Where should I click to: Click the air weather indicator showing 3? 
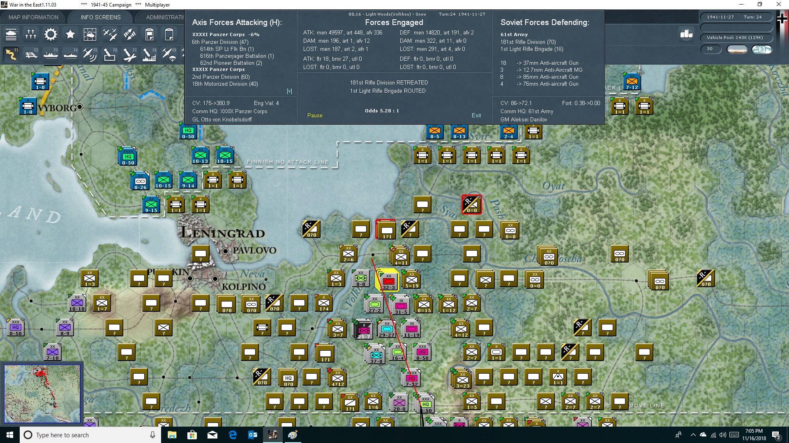[761, 49]
